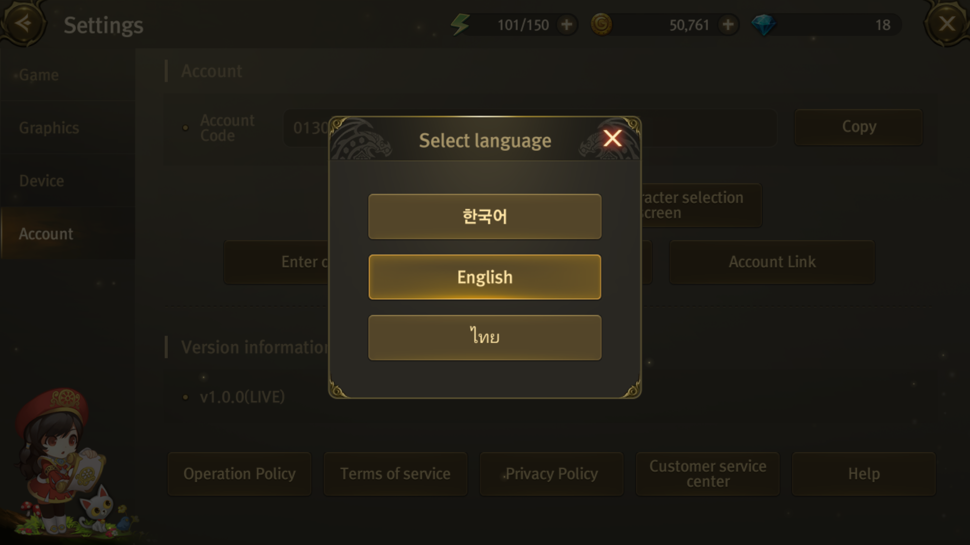The height and width of the screenshot is (545, 970).
Task: Add more energy with the plus icon
Action: pyautogui.click(x=567, y=25)
